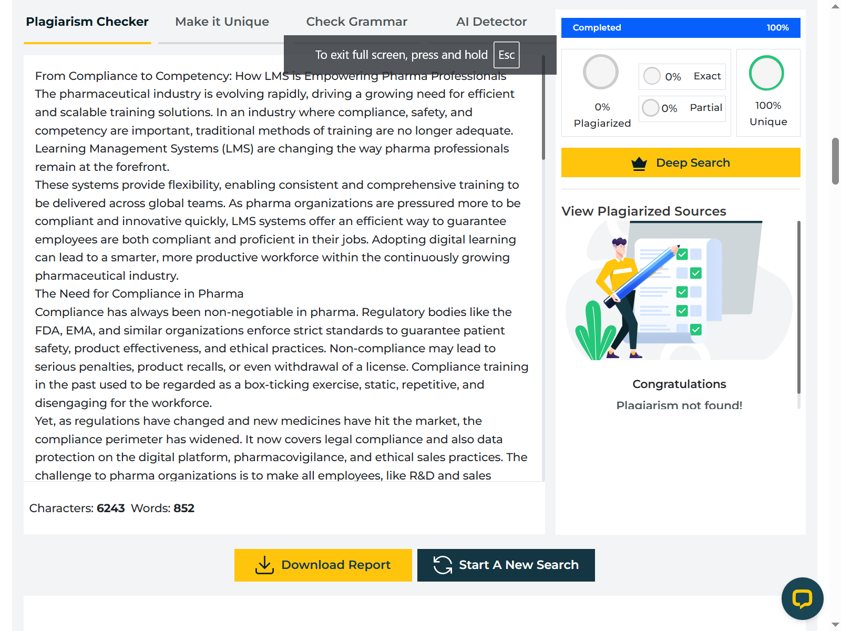The image size is (841, 631).
Task: Click the 'Exact' label
Action: [707, 76]
